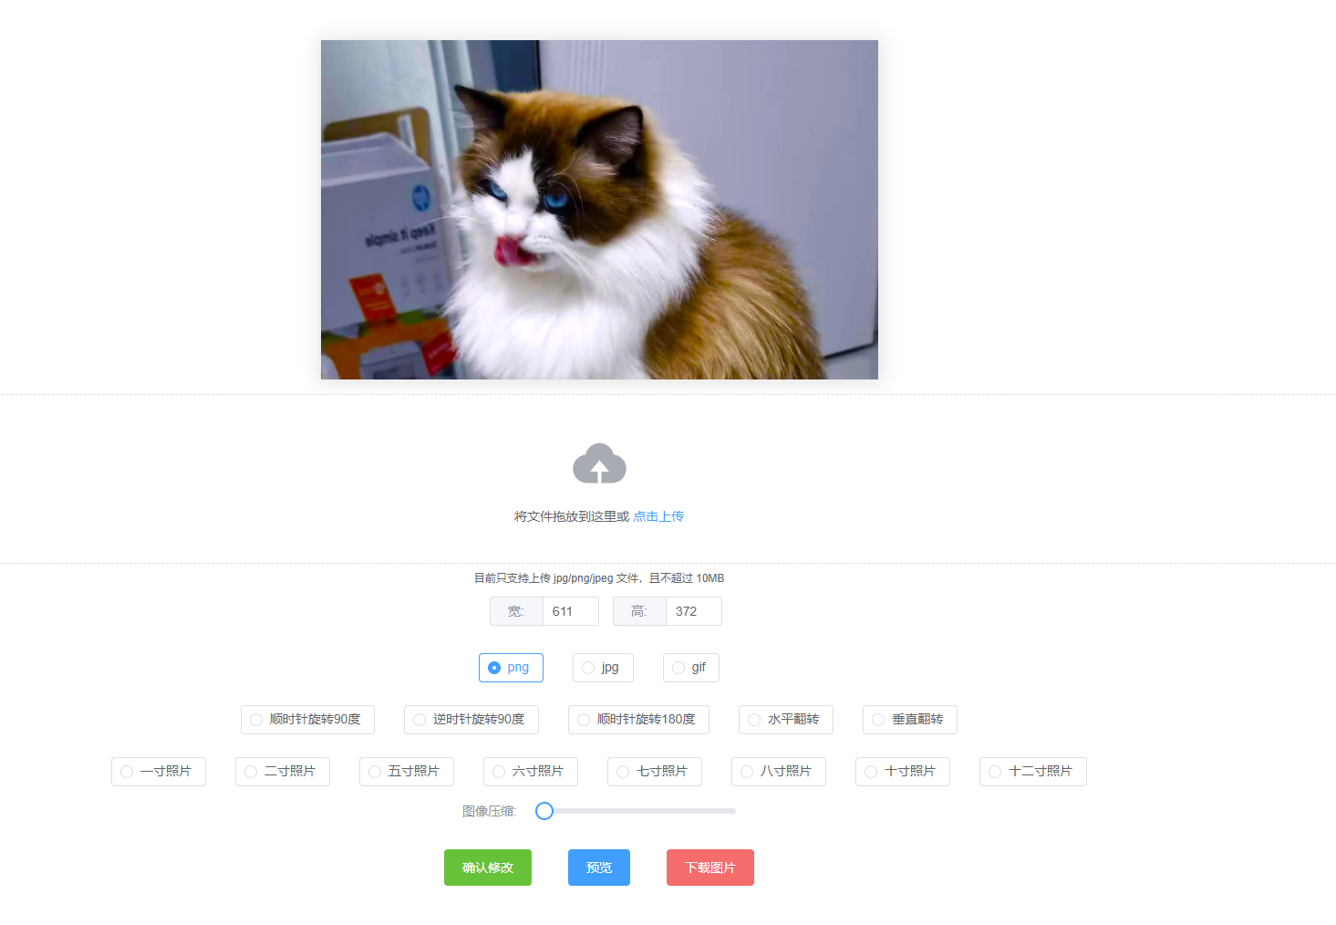Pick the 五寸照片 photo size

tap(407, 772)
